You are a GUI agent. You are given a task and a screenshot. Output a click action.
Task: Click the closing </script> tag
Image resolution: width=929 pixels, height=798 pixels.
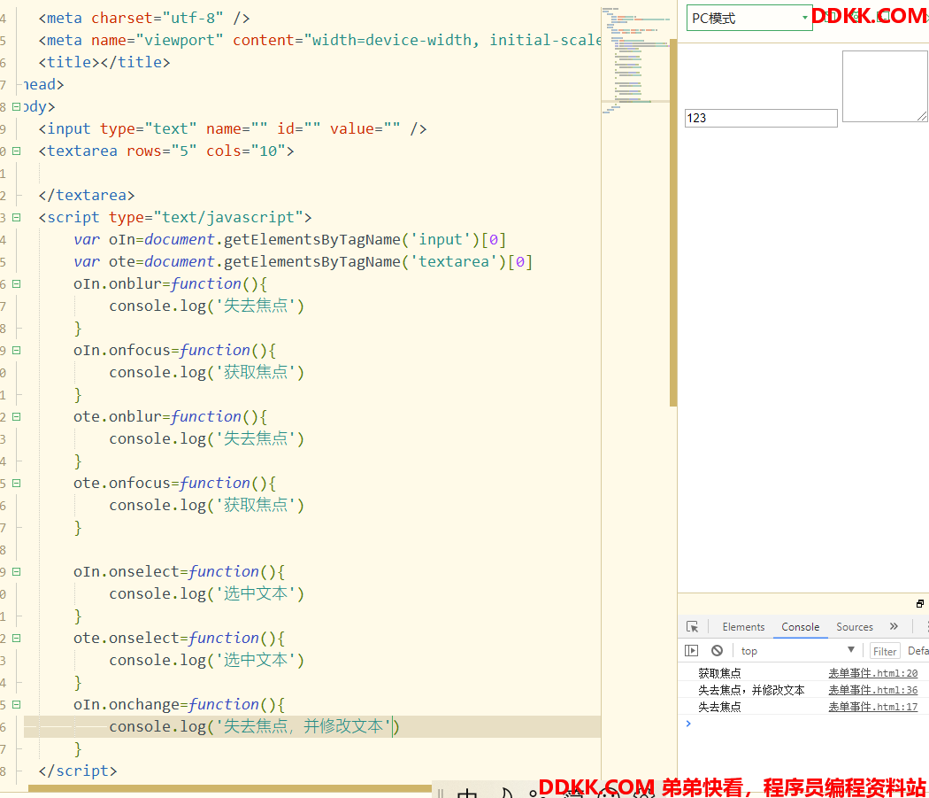tap(78, 771)
